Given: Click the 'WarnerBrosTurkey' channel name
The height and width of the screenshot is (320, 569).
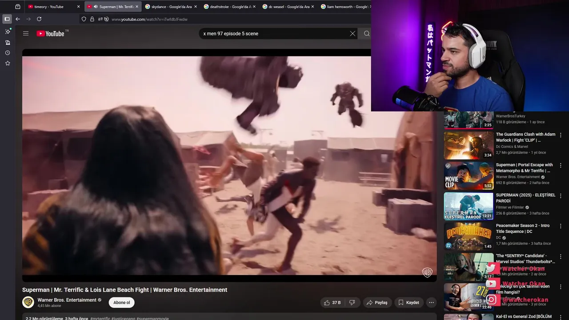Looking at the screenshot, I should [511, 116].
